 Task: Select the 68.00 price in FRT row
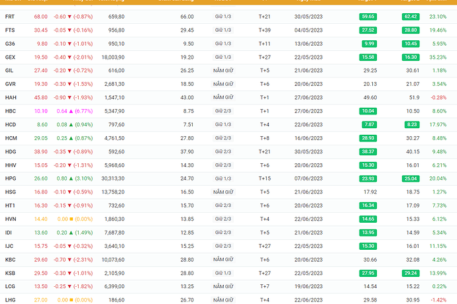(41, 17)
